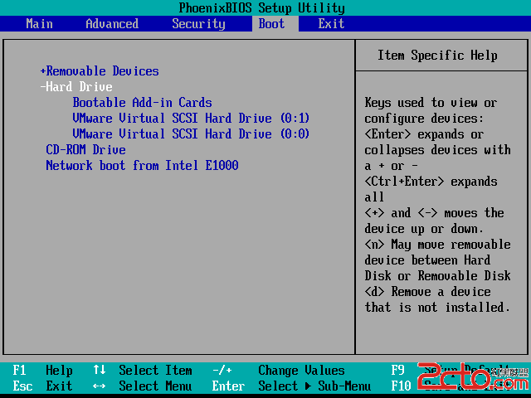
Task: Click the -/+ Change Values hint
Action: tap(279, 371)
